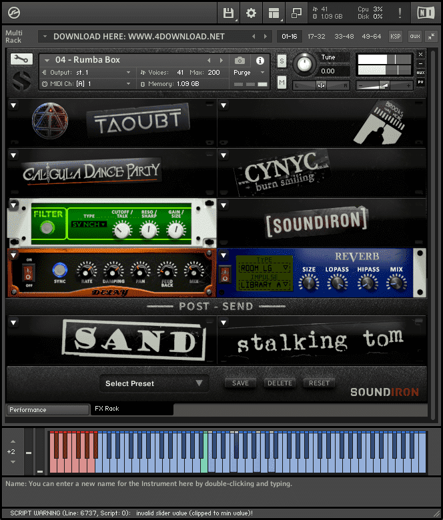Click the keyboard octave up arrow
Viewport: 443px width, 520px height.
point(13,441)
